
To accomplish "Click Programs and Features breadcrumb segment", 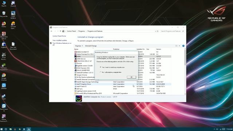I will click(x=95, y=31).
